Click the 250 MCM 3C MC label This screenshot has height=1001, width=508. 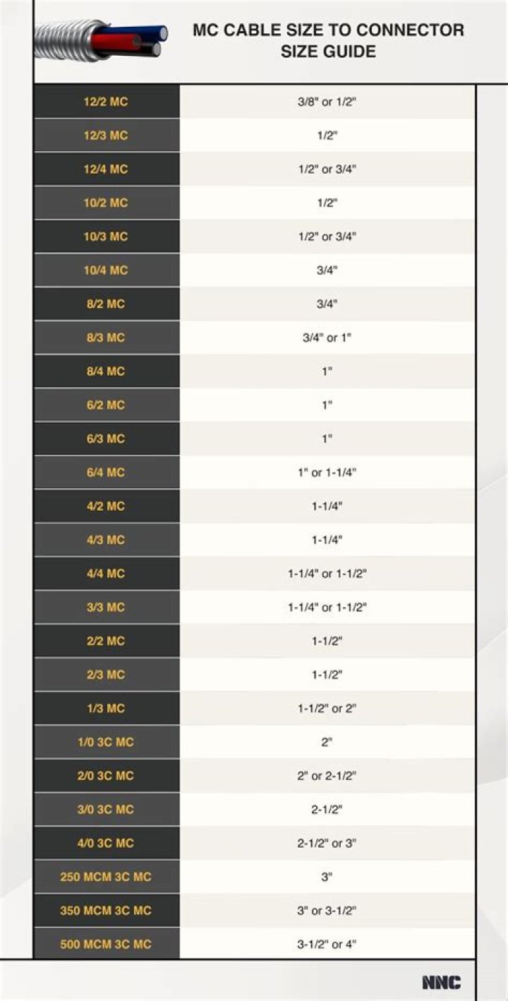coord(106,877)
